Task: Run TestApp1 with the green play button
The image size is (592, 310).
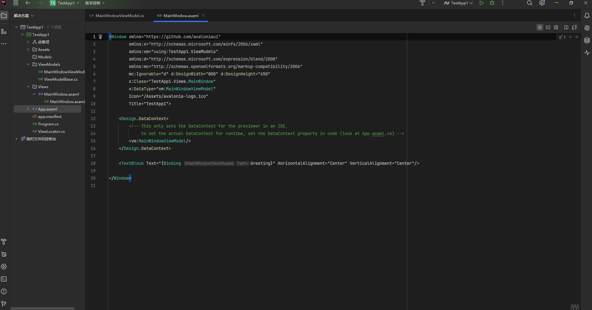Action: click(x=481, y=3)
